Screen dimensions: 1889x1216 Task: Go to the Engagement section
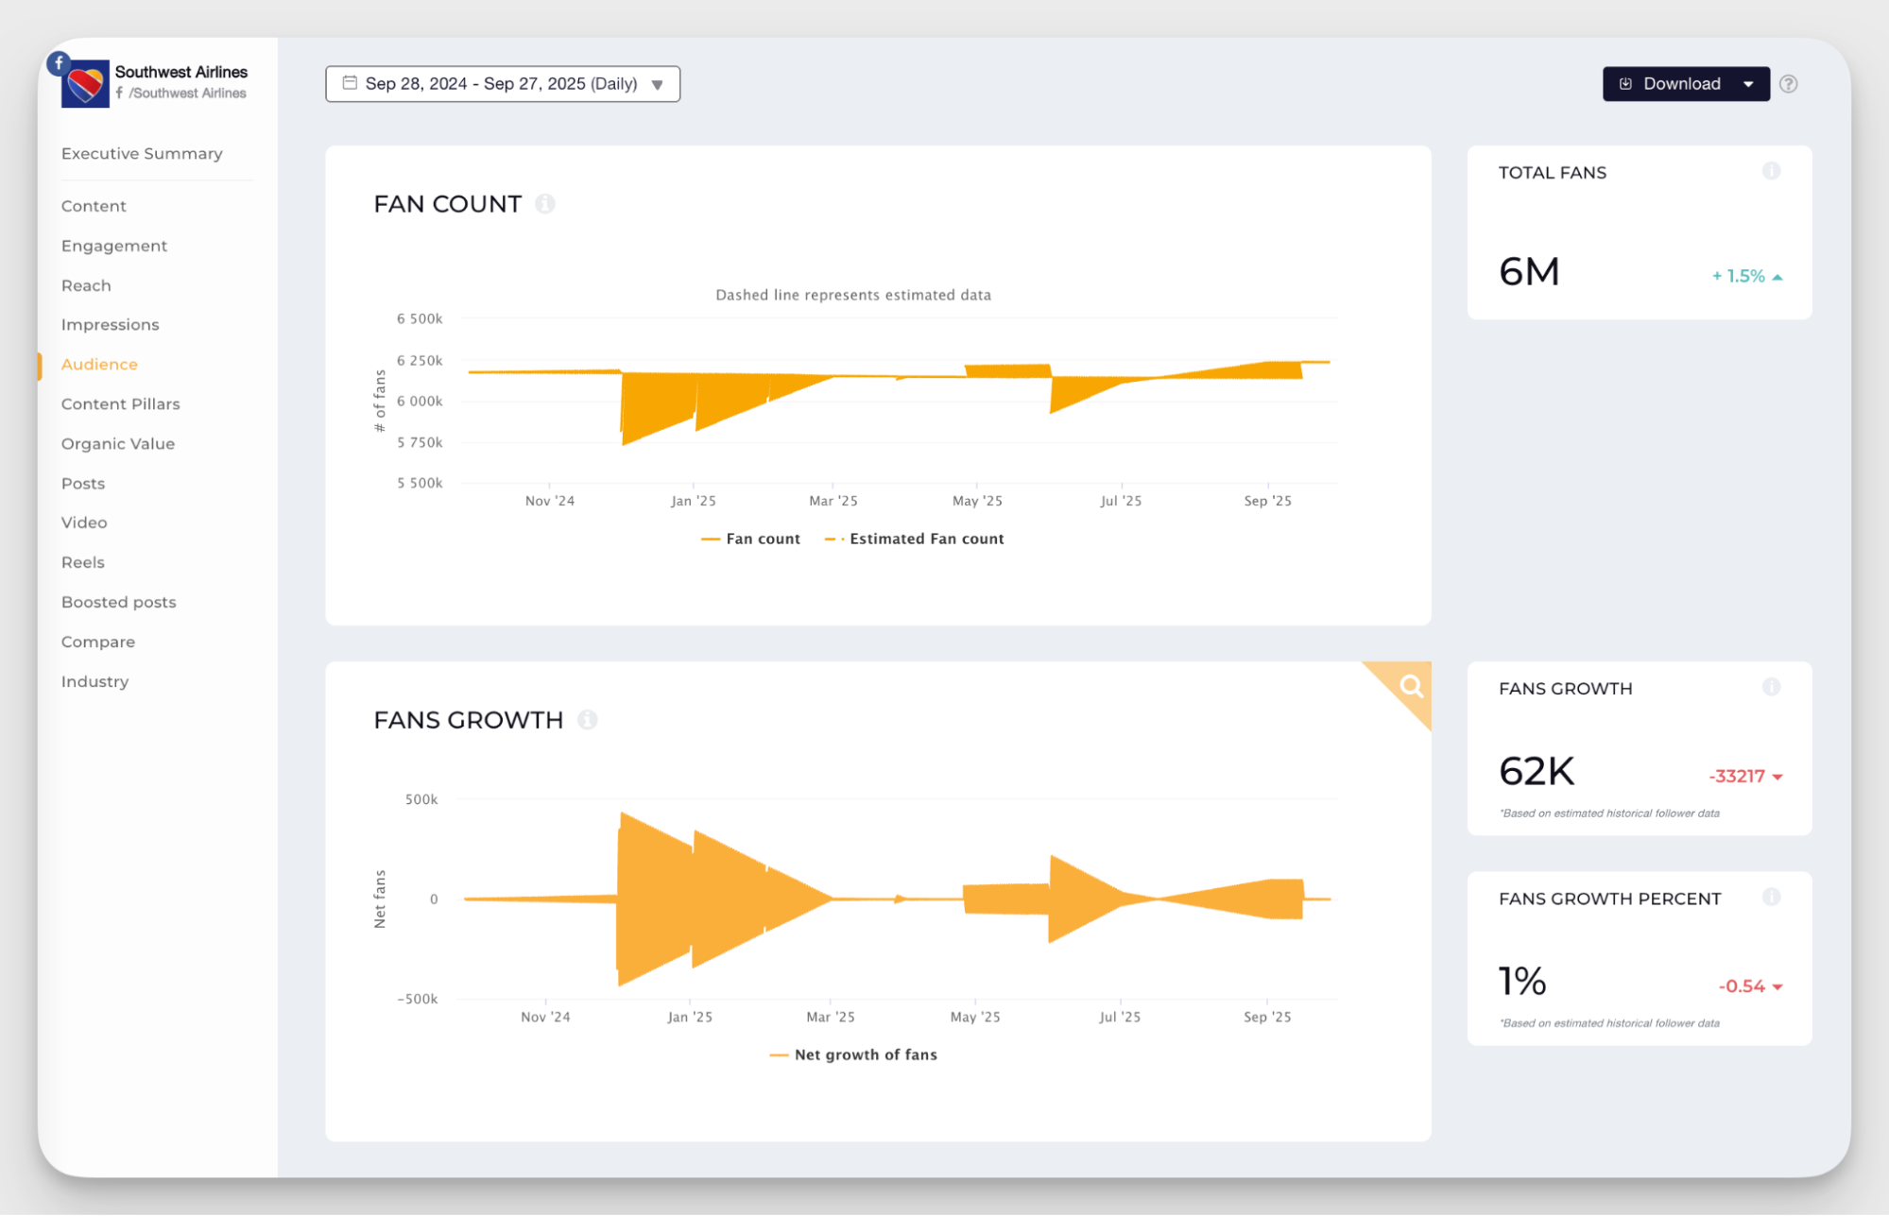114,246
